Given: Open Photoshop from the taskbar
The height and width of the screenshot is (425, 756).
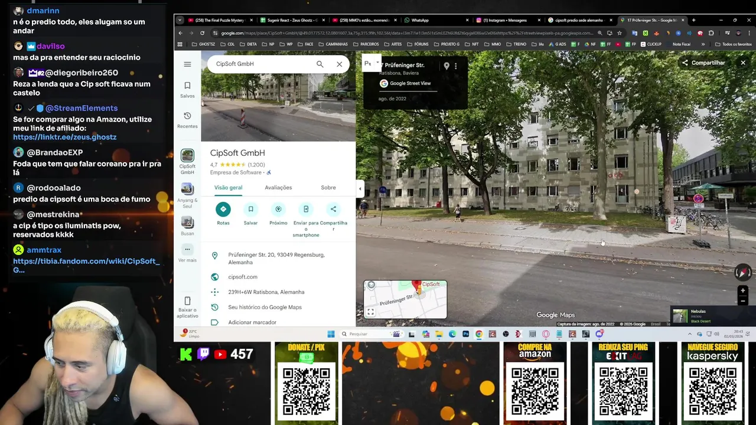Looking at the screenshot, I should coord(465,334).
